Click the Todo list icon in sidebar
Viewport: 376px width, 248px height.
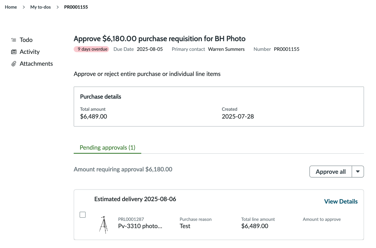14,40
